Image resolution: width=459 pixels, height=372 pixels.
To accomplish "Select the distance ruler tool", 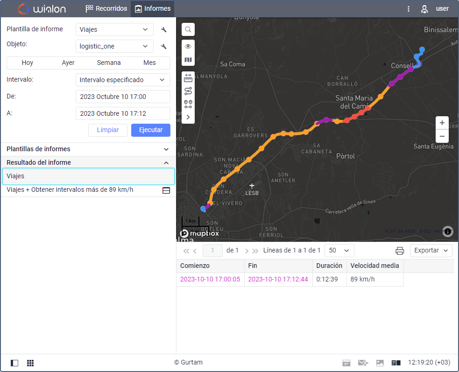I will tap(188, 78).
